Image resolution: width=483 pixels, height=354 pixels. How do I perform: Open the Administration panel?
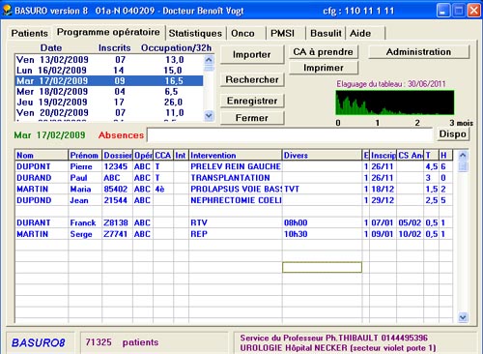click(x=418, y=52)
